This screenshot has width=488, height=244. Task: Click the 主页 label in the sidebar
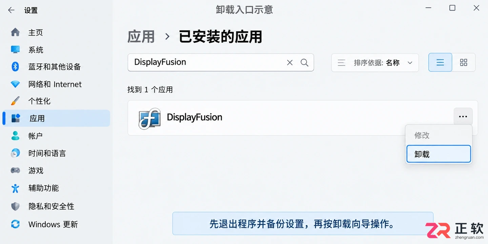coord(36,33)
